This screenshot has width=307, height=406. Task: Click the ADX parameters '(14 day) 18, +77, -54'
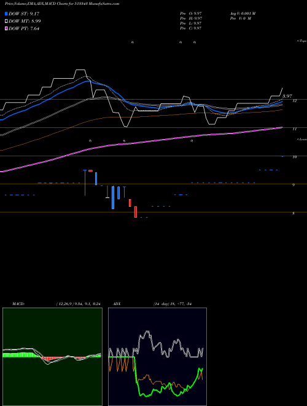[172, 303]
